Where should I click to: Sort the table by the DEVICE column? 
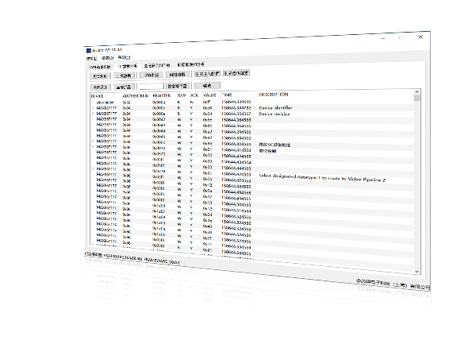pyautogui.click(x=97, y=96)
